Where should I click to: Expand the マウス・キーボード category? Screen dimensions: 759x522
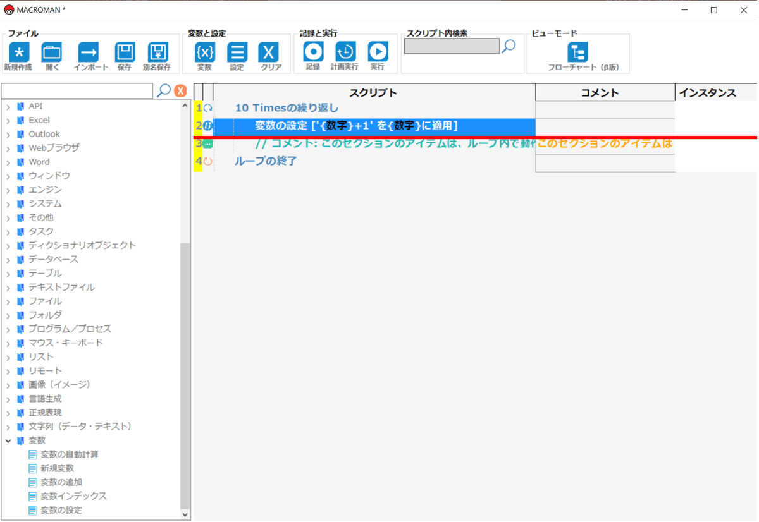point(8,343)
